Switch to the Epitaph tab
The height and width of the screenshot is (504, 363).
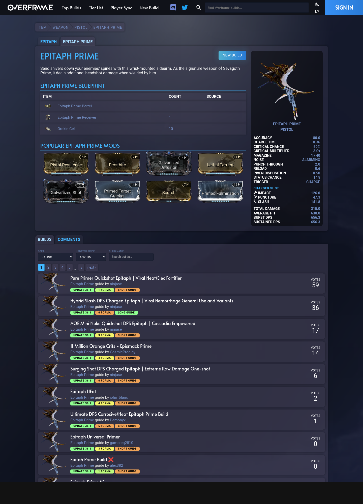point(48,42)
